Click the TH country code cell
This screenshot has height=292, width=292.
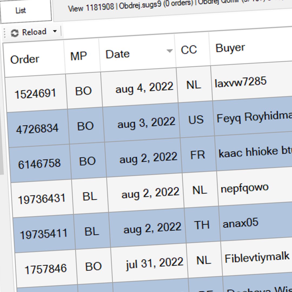coord(202,225)
